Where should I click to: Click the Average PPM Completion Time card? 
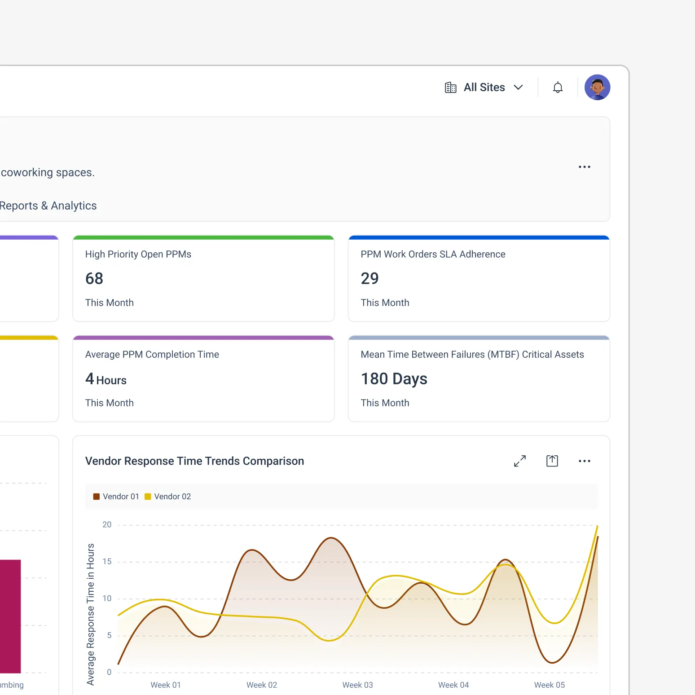(x=203, y=378)
